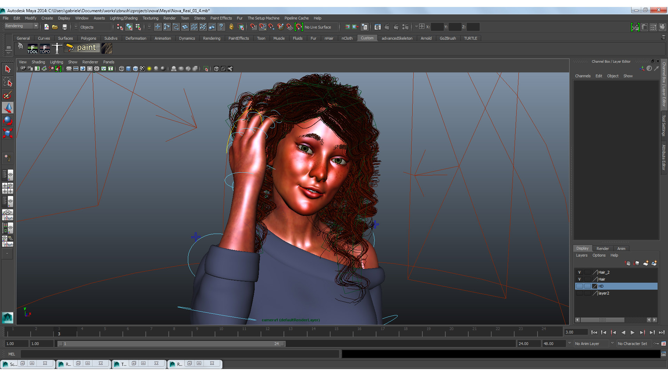Viewport: 668px width, 376px height.
Task: Click the New Scene icon
Action: pos(46,27)
